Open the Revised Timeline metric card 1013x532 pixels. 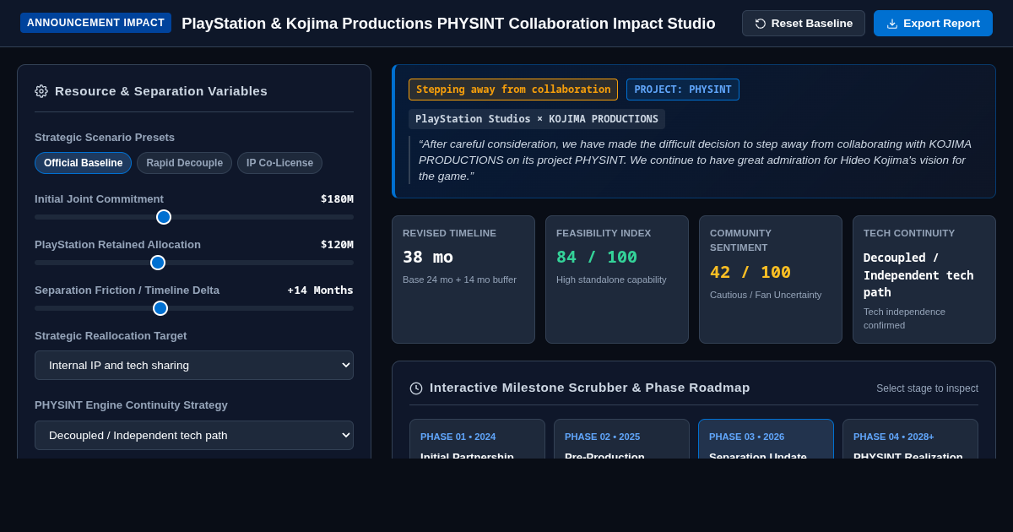coord(463,280)
